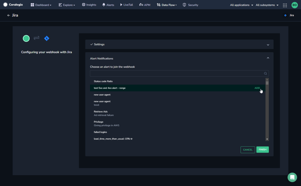This screenshot has width=301, height=186.
Task: Select the Privilege alert
Action: coord(178,124)
